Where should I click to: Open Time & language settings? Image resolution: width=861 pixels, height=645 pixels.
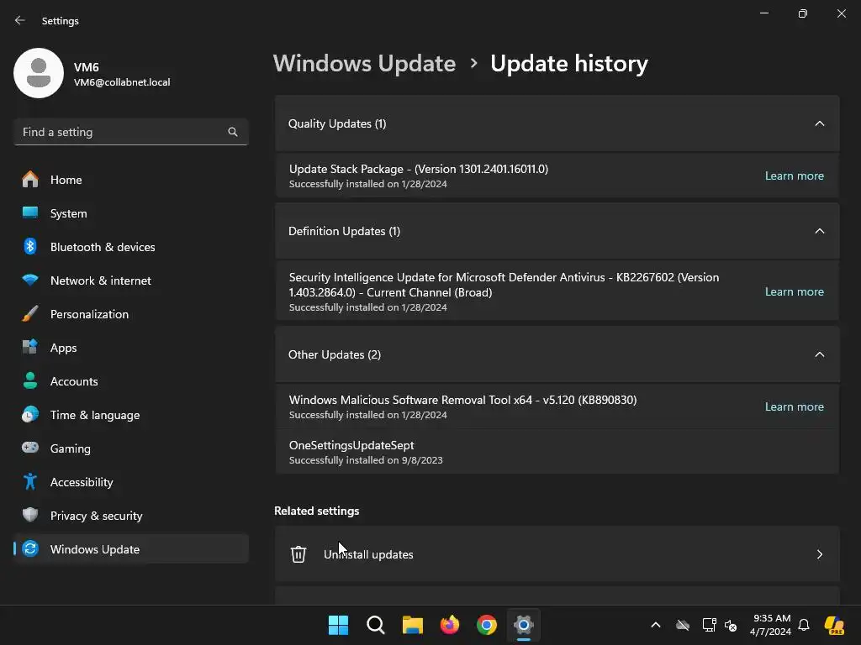(x=130, y=415)
